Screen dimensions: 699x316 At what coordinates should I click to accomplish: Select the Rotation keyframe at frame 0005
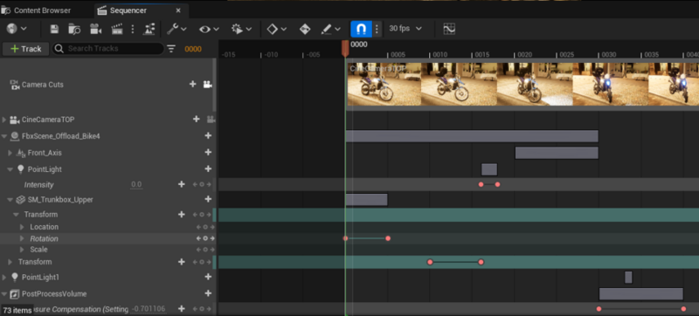pos(388,238)
